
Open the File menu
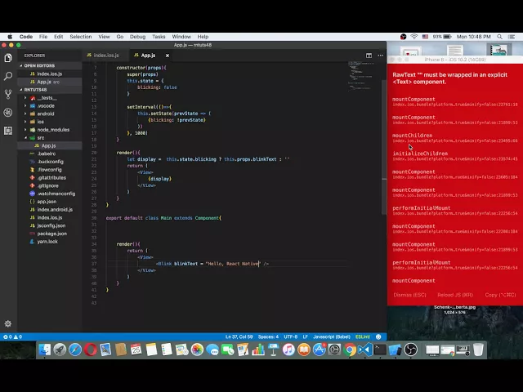tap(43, 37)
